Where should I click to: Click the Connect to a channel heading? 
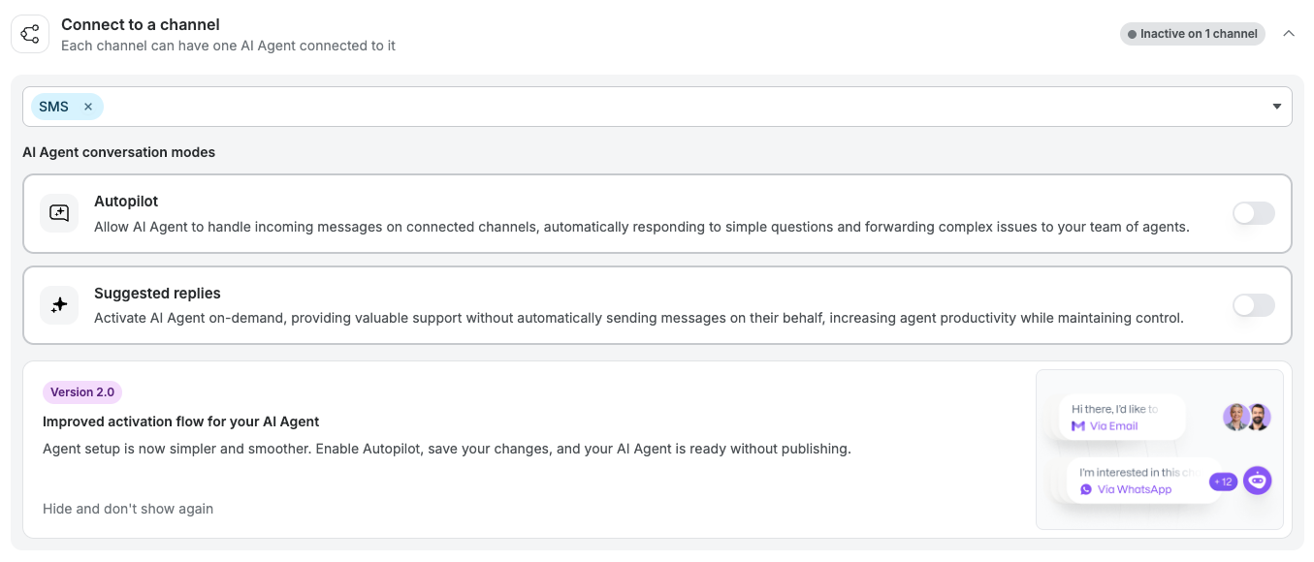pyautogui.click(x=141, y=24)
